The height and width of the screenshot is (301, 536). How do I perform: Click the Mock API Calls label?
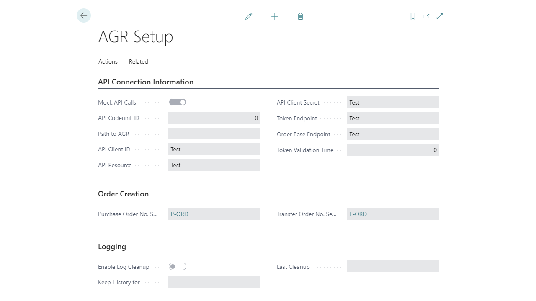coord(117,102)
